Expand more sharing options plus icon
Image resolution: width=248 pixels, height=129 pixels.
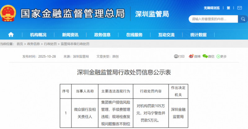pos(218,56)
